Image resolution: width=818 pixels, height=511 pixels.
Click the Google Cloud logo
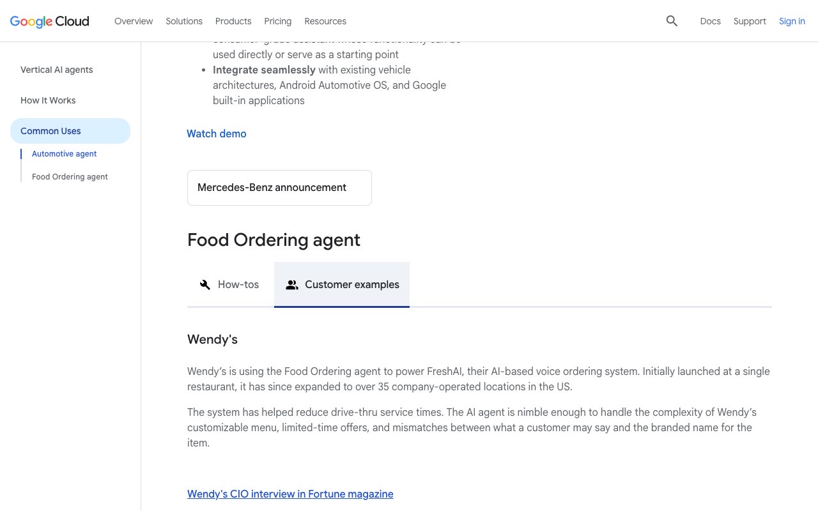[x=50, y=21]
